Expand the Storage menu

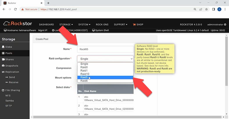[x=66, y=25]
